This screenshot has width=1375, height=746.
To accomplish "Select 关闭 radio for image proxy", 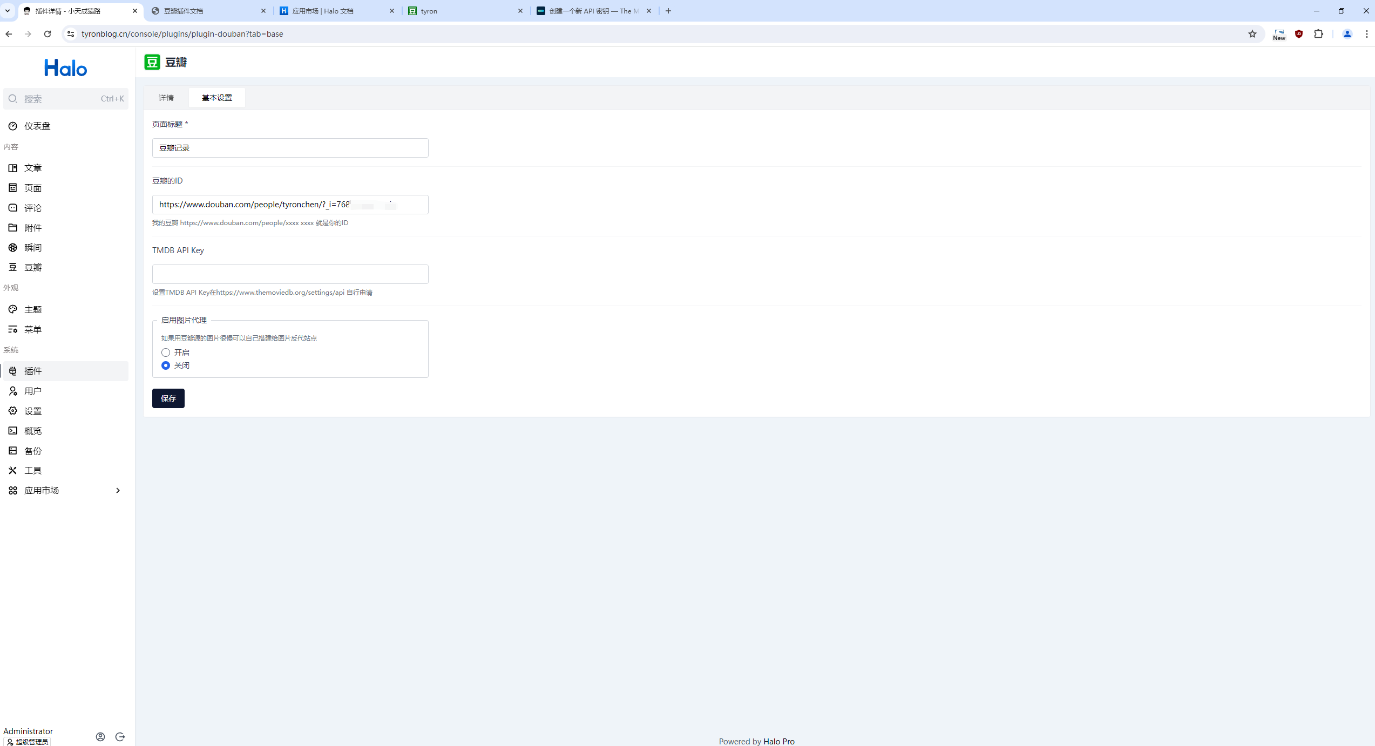I will [166, 365].
